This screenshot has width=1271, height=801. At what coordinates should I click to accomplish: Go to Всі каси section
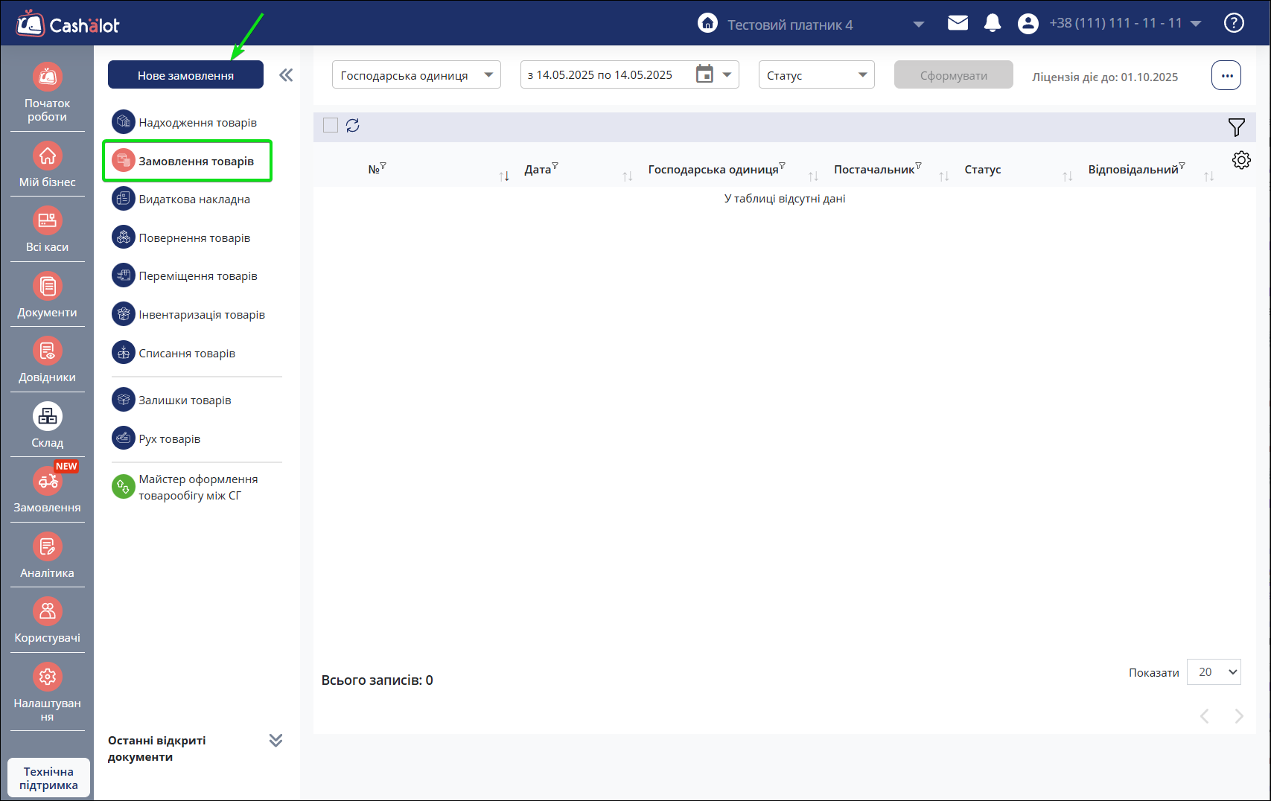point(47,229)
